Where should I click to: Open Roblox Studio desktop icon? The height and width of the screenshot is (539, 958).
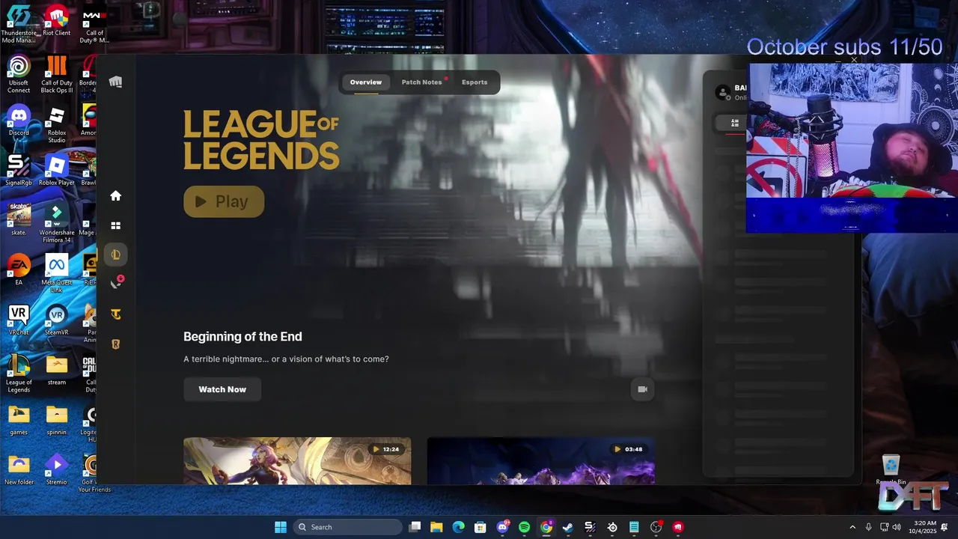[57, 124]
